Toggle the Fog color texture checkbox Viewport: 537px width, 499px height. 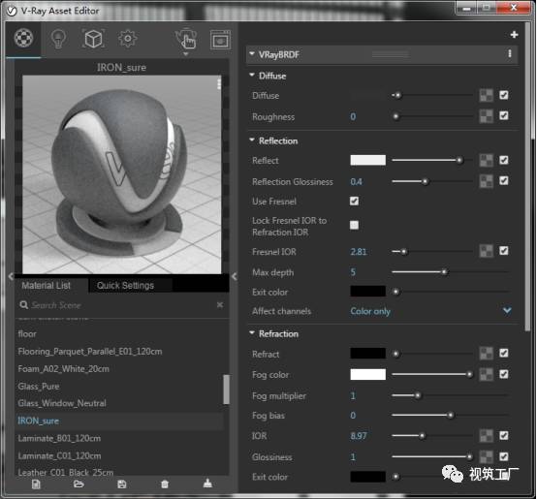coord(503,374)
